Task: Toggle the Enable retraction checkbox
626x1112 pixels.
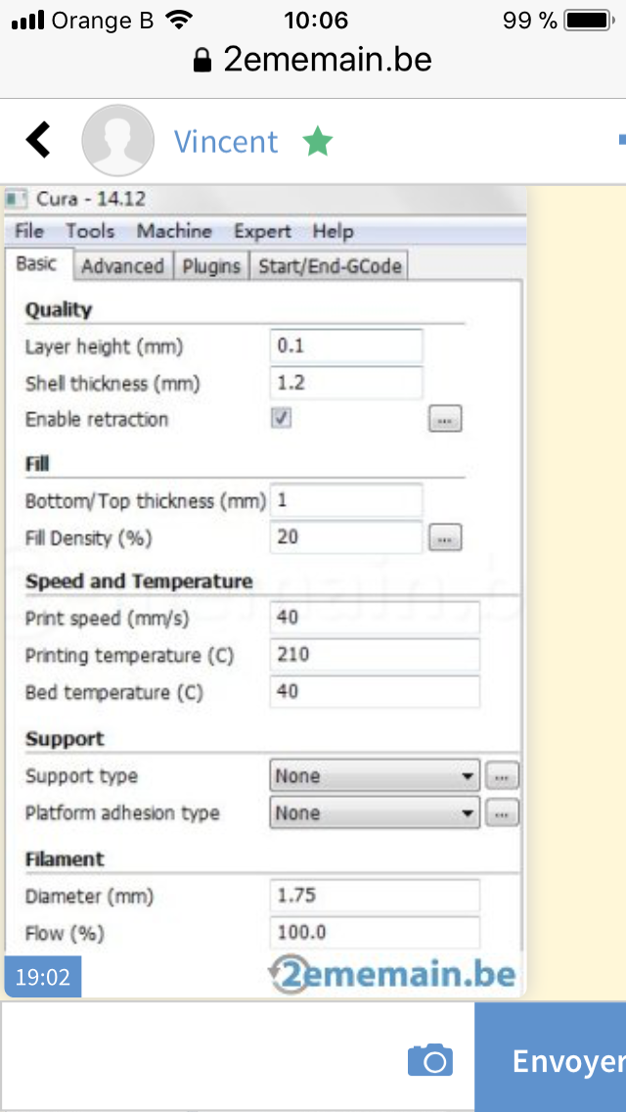Action: pos(282,418)
